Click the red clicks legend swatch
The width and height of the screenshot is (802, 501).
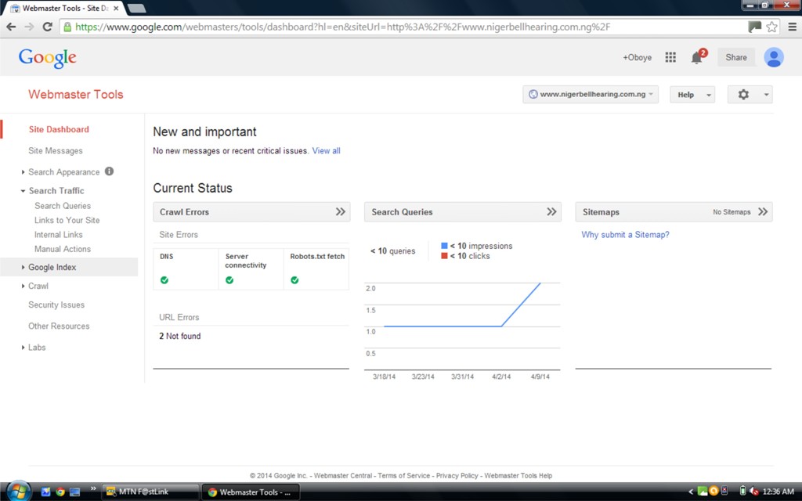click(x=444, y=256)
